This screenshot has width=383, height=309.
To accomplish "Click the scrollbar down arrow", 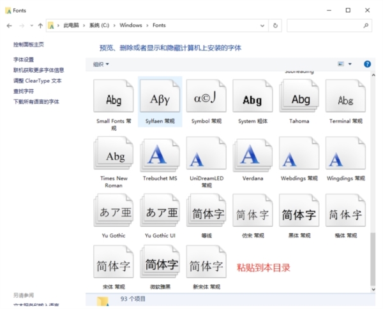I will pyautogui.click(x=373, y=289).
